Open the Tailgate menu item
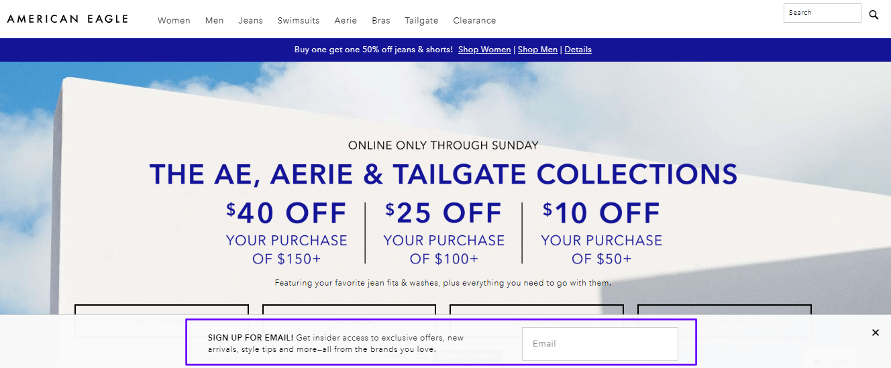The width and height of the screenshot is (891, 368). (421, 21)
